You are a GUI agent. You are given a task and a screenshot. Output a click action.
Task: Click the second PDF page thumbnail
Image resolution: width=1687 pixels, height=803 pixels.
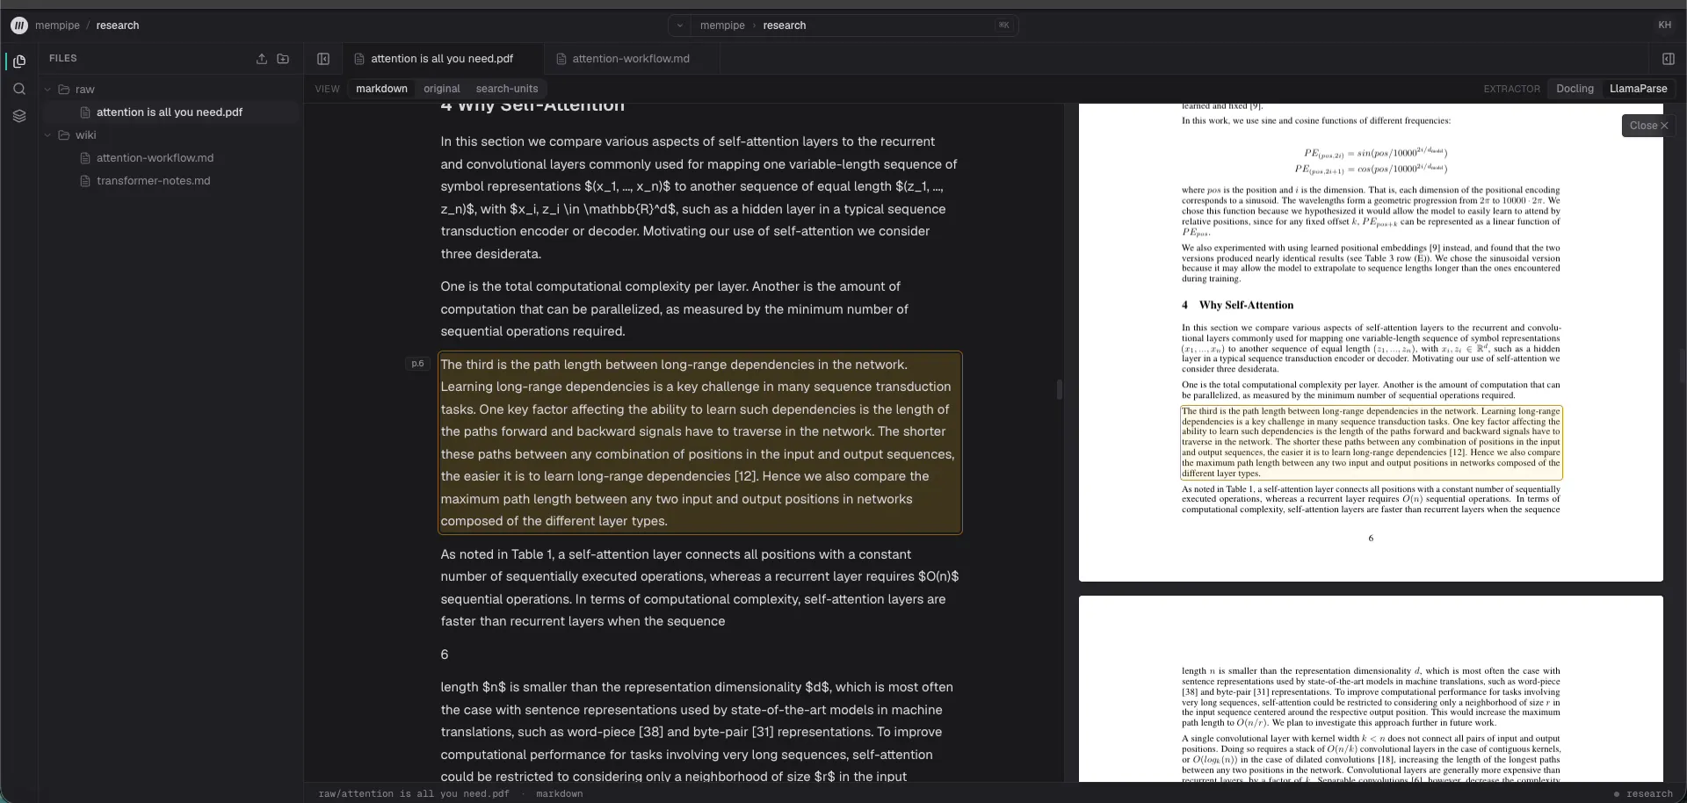coord(1371,689)
